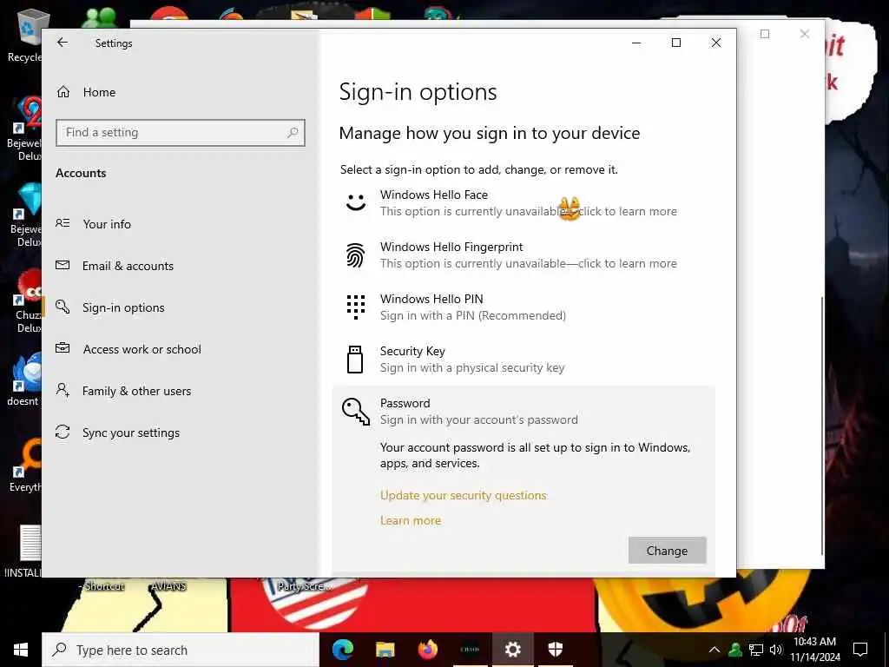Focus the Find a setting search box

(x=181, y=133)
